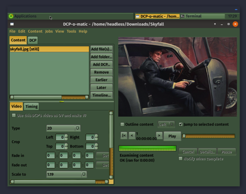Open the eye selection dropdown showing Left
This screenshot has width=246, height=194.
[x=166, y=124]
